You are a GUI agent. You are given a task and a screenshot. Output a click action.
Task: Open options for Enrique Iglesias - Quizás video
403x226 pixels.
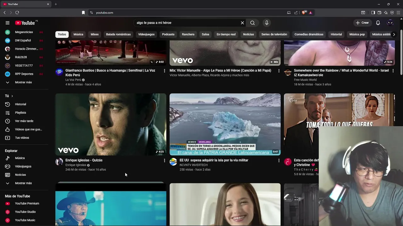pyautogui.click(x=164, y=160)
